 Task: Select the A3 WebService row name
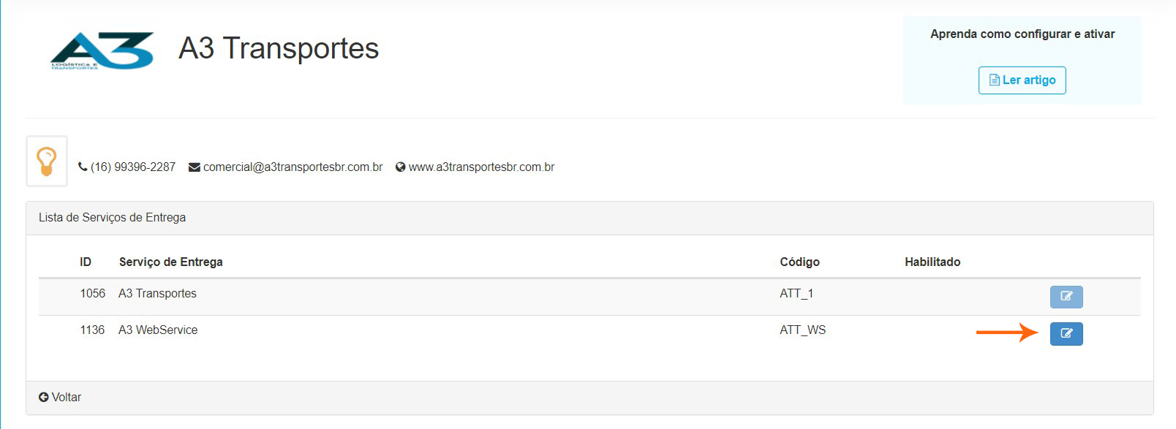click(158, 330)
